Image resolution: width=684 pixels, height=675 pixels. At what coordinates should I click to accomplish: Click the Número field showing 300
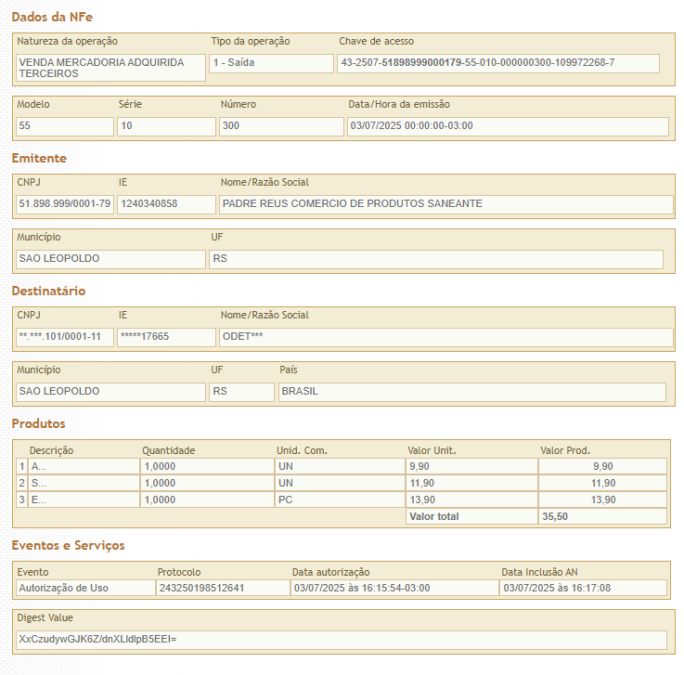click(x=281, y=126)
